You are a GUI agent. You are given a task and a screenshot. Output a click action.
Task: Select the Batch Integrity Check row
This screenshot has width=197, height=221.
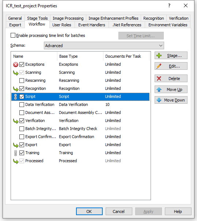pos(80,129)
